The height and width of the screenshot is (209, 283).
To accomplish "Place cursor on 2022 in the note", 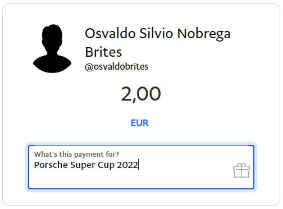I will click(x=127, y=165).
